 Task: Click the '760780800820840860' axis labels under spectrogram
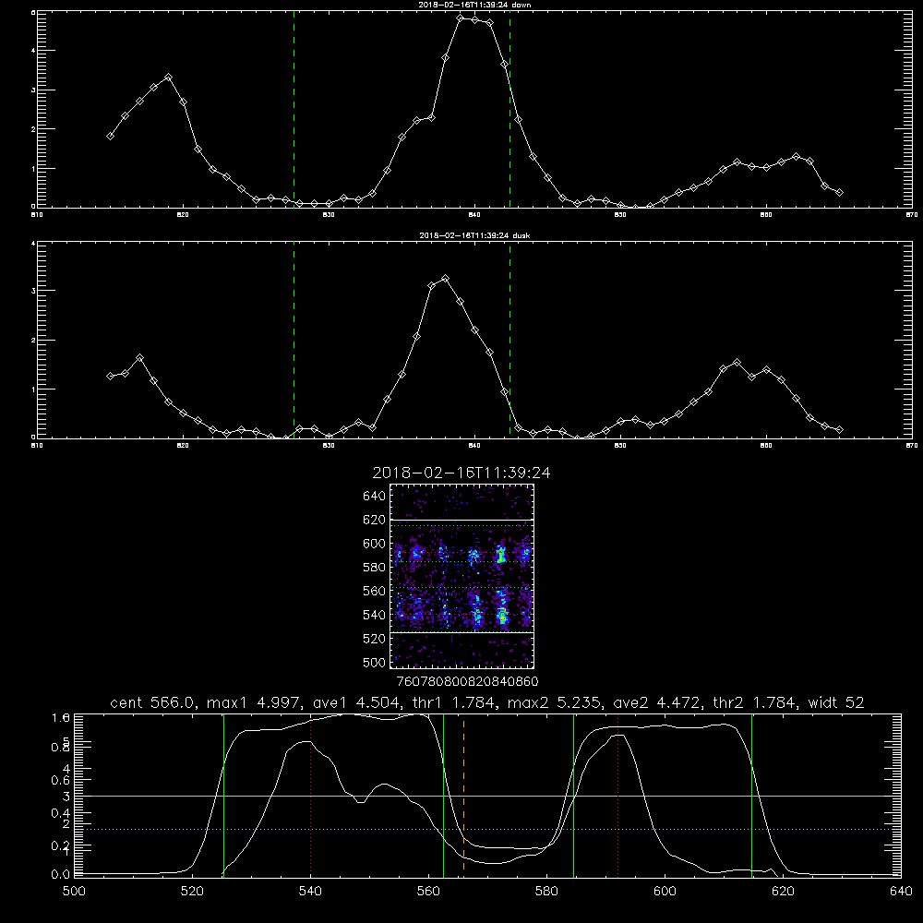(467, 682)
